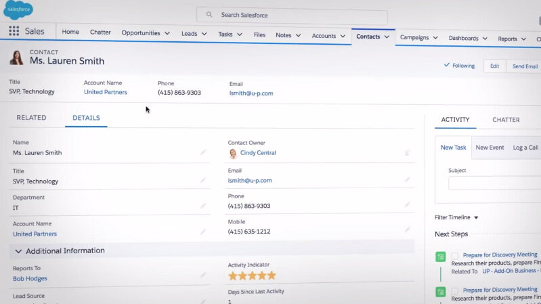Open the United Partners account link in the header
541x304 pixels.
(105, 93)
